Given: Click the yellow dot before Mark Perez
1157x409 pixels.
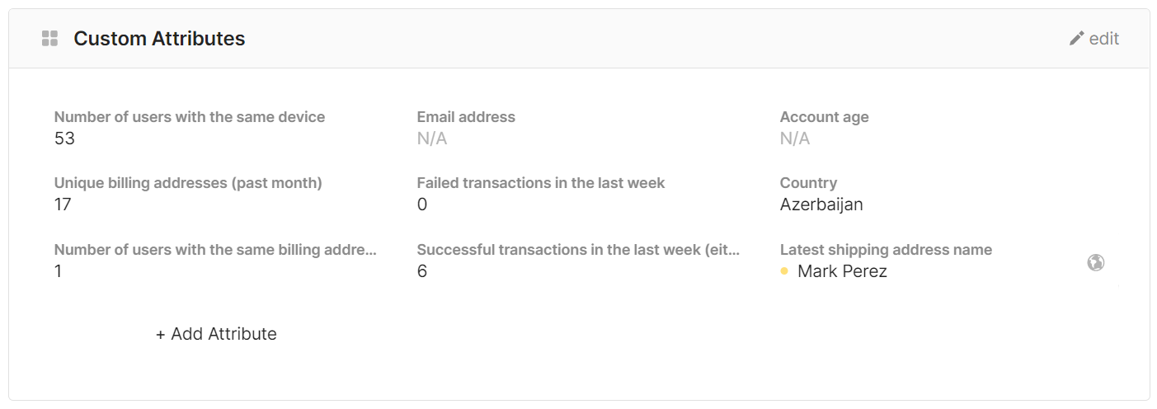Looking at the screenshot, I should [784, 270].
